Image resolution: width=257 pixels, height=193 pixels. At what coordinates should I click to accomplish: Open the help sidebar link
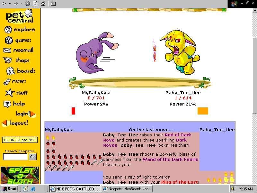click(x=19, y=104)
